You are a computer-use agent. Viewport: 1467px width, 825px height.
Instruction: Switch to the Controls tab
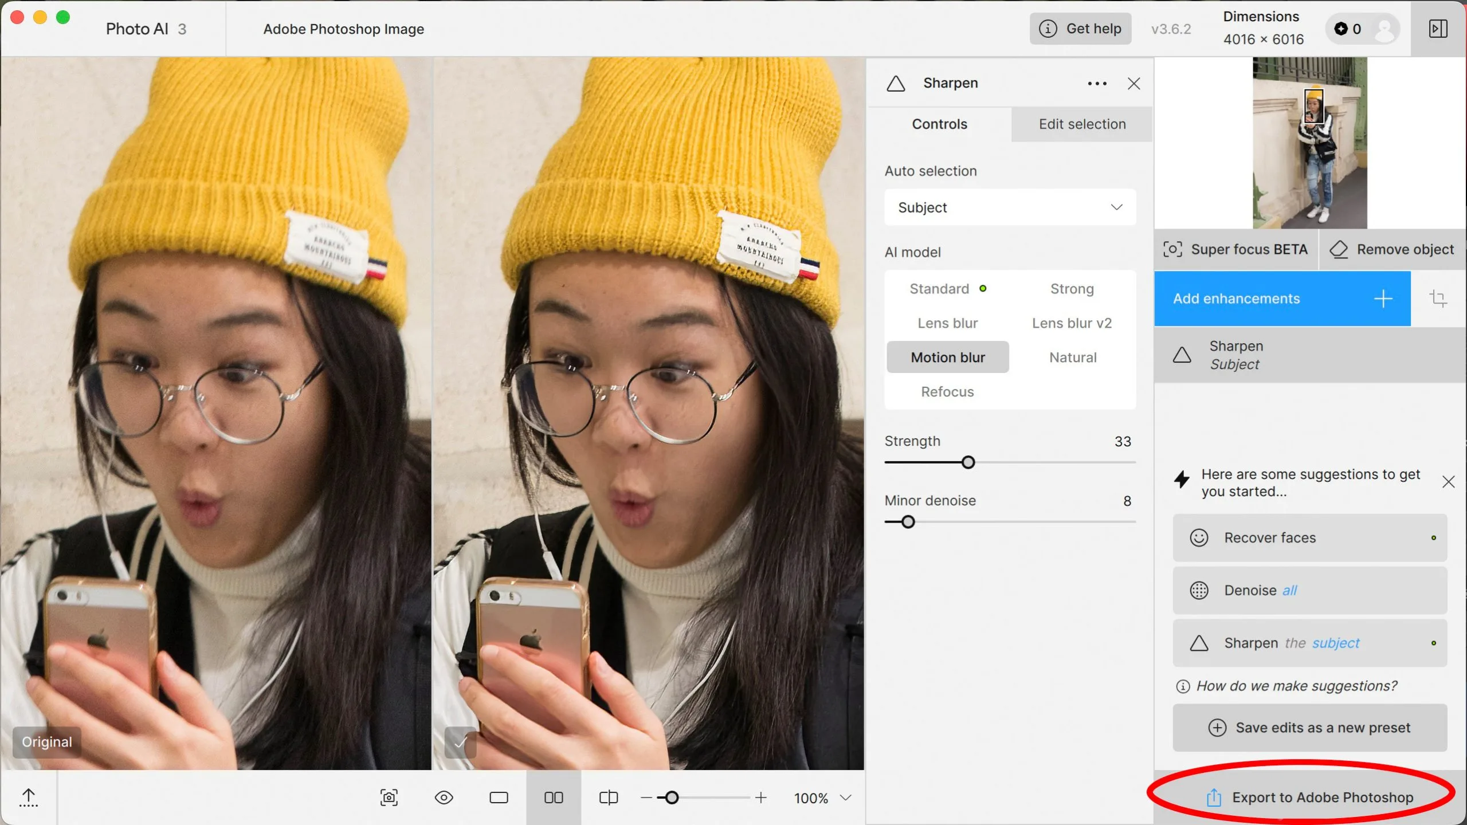[x=939, y=124]
